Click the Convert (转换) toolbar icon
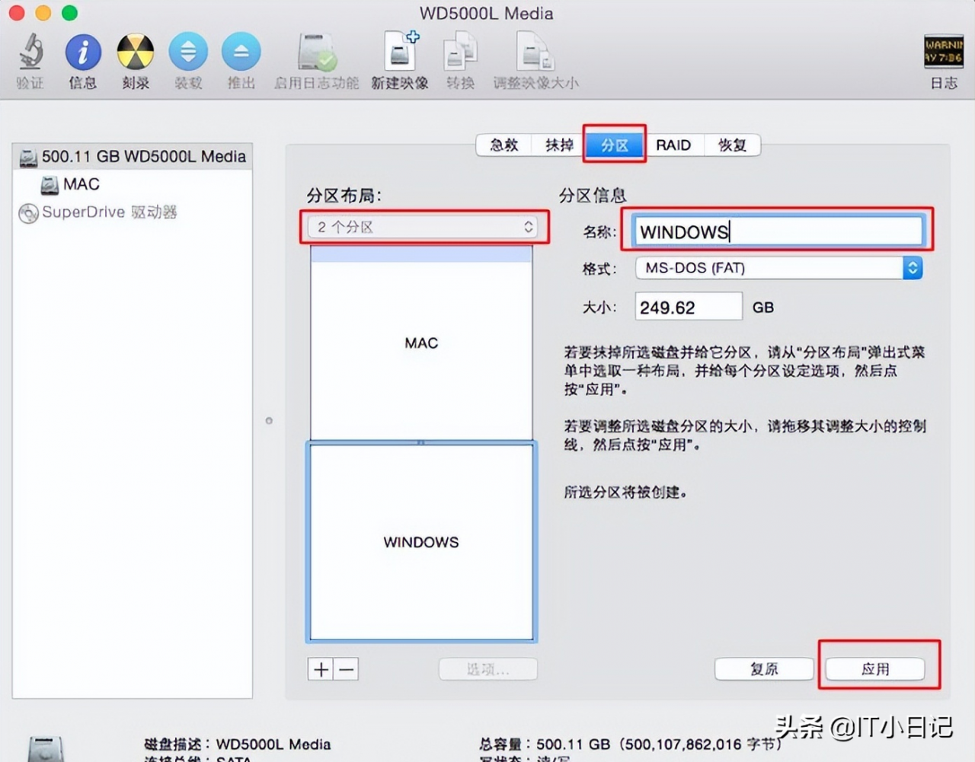The height and width of the screenshot is (762, 975). [x=460, y=52]
